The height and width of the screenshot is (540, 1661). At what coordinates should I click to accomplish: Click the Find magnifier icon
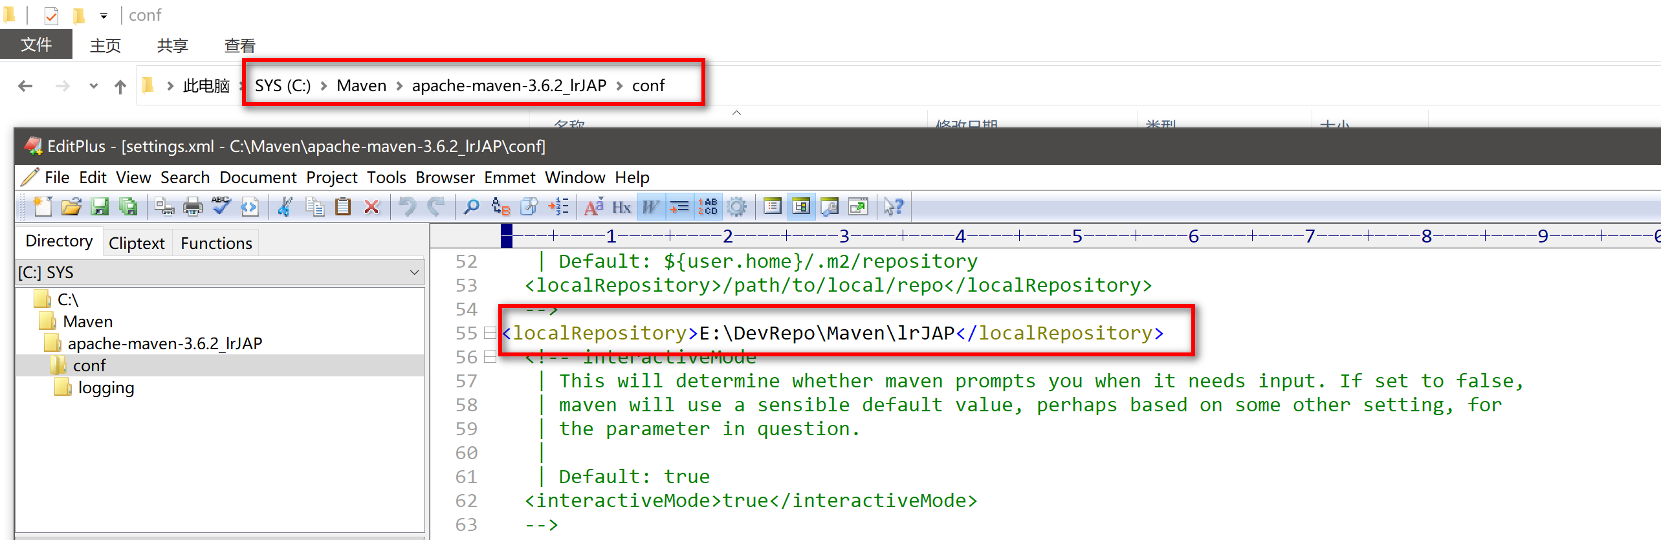point(472,207)
